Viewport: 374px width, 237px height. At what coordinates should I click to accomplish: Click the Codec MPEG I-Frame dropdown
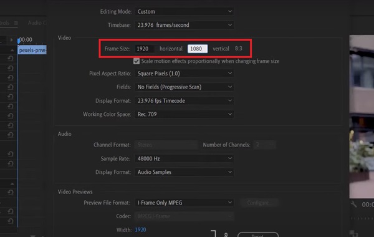[184, 216]
